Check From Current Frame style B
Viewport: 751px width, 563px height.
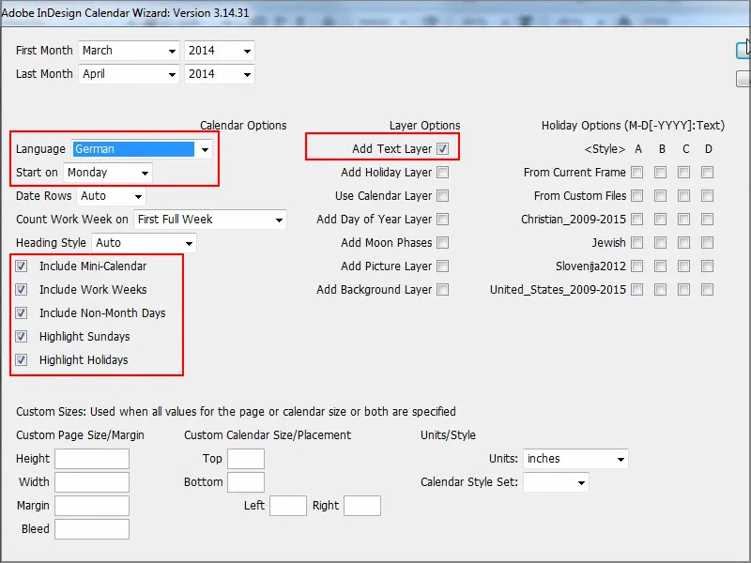661,173
